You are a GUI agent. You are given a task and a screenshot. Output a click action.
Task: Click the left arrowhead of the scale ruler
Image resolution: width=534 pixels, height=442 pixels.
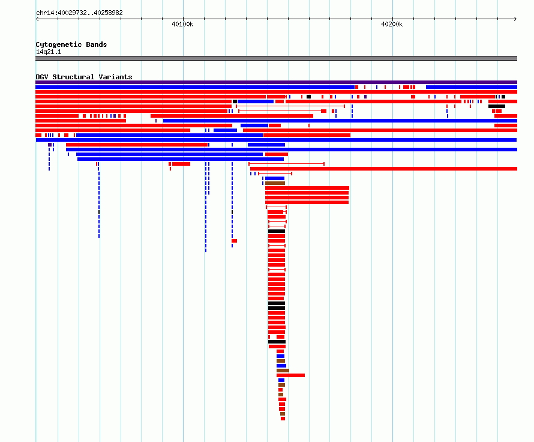click(x=37, y=19)
